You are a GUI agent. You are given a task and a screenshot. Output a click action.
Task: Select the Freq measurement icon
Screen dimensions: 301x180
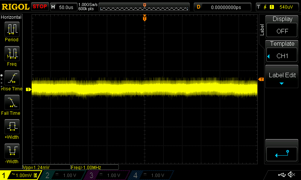(12, 54)
